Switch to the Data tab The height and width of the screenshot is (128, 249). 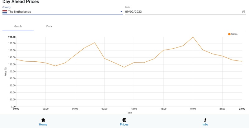[49, 26]
